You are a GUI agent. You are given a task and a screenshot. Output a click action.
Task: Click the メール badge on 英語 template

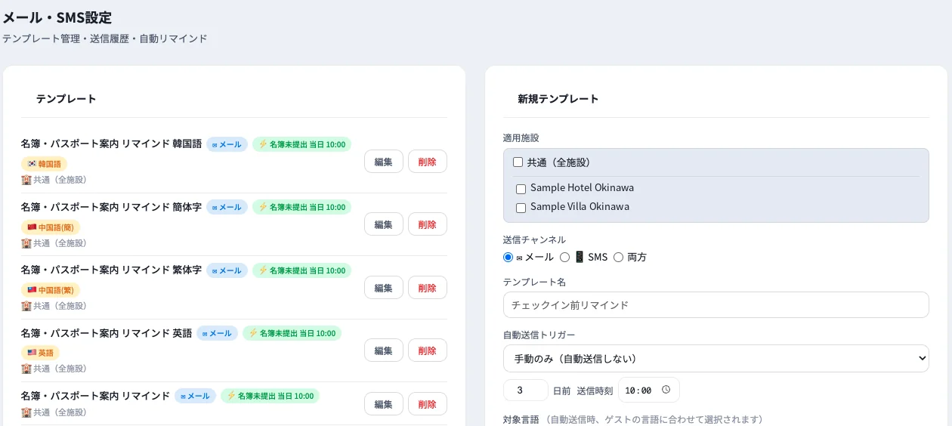pyautogui.click(x=217, y=333)
